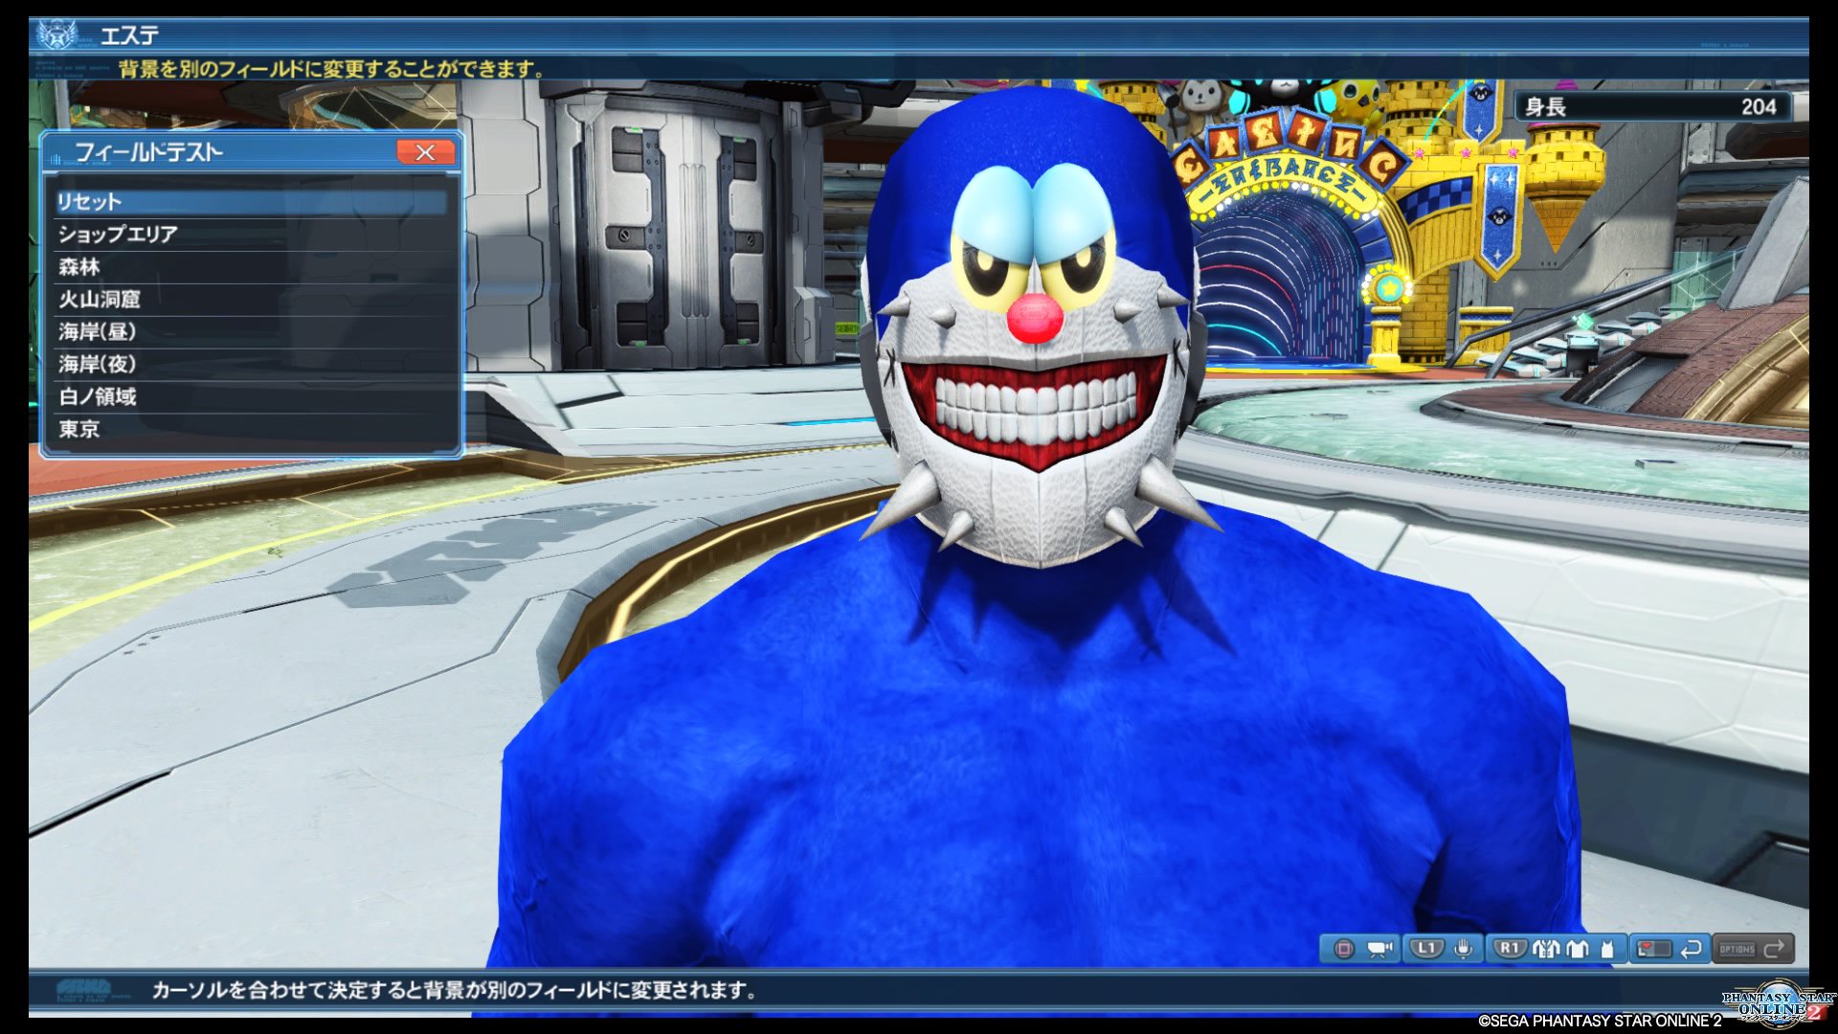Image resolution: width=1838 pixels, height=1034 pixels.
Task: Select the full outfit jacket icon
Action: (x=1546, y=949)
